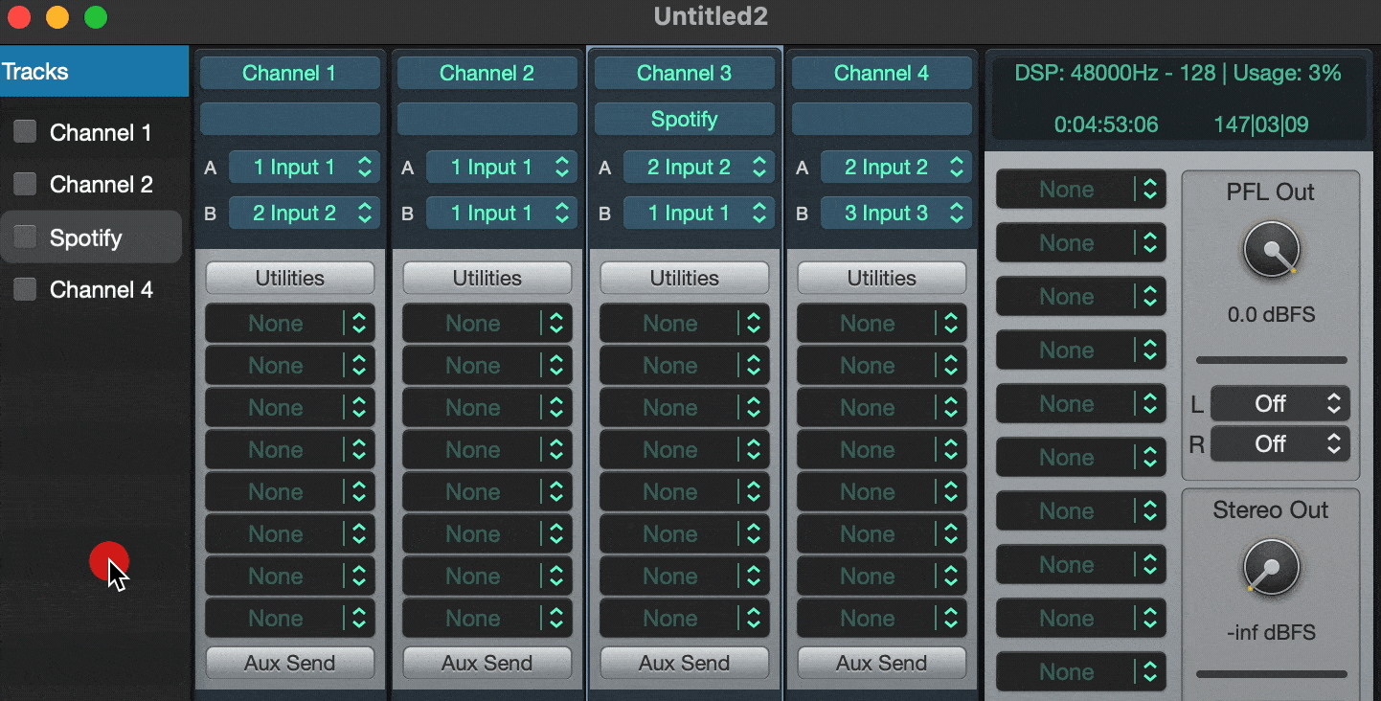Click the Spotify name field on Channel 3
This screenshot has height=701, width=1381.
point(684,120)
